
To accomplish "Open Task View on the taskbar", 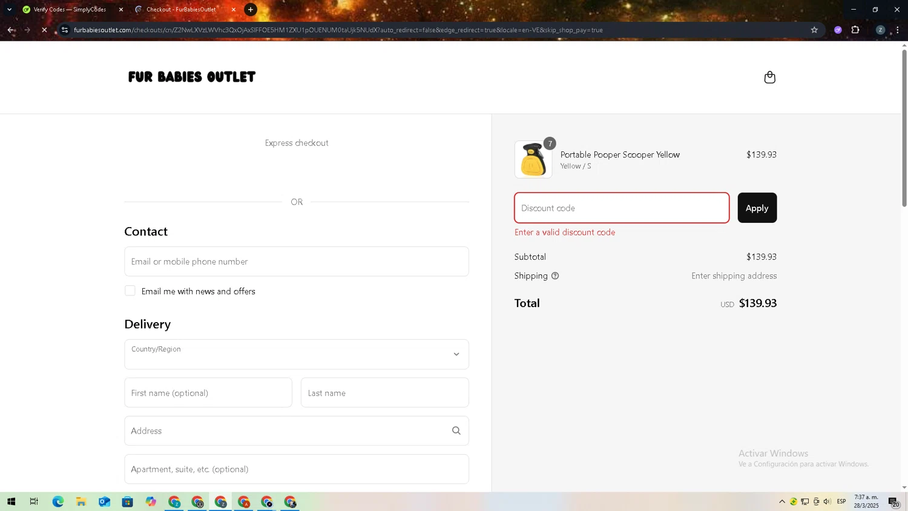I will click(34, 502).
